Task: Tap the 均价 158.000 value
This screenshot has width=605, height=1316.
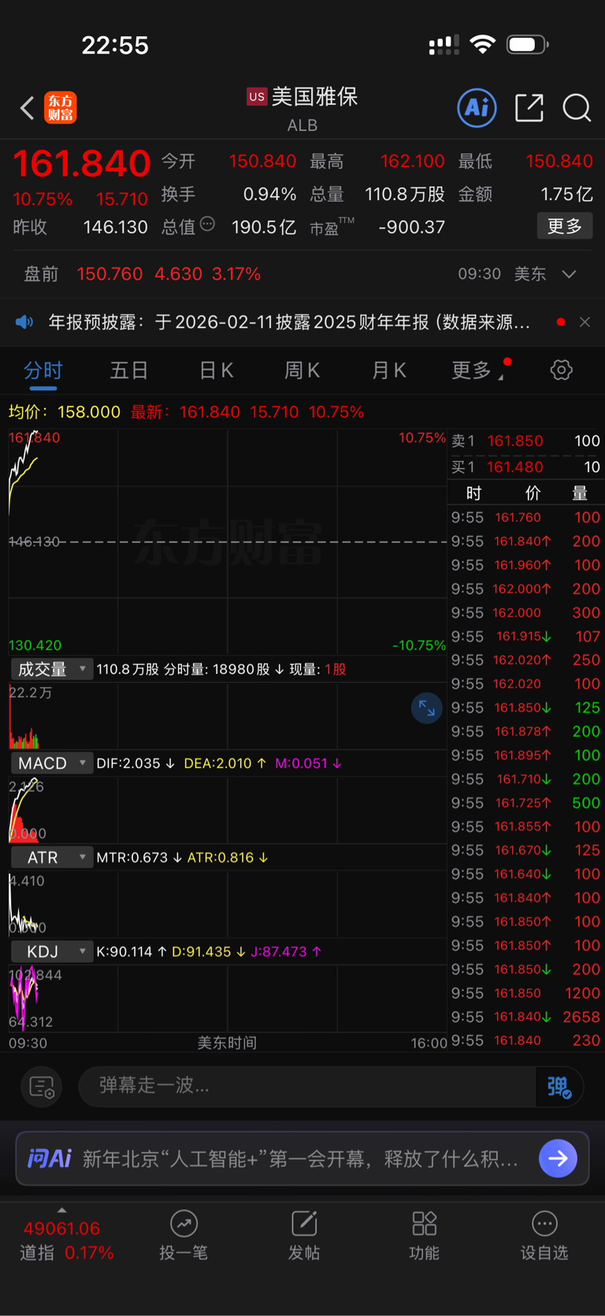Action: point(65,412)
